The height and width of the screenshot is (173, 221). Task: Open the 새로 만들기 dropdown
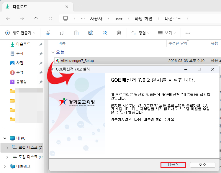click(x=20, y=33)
